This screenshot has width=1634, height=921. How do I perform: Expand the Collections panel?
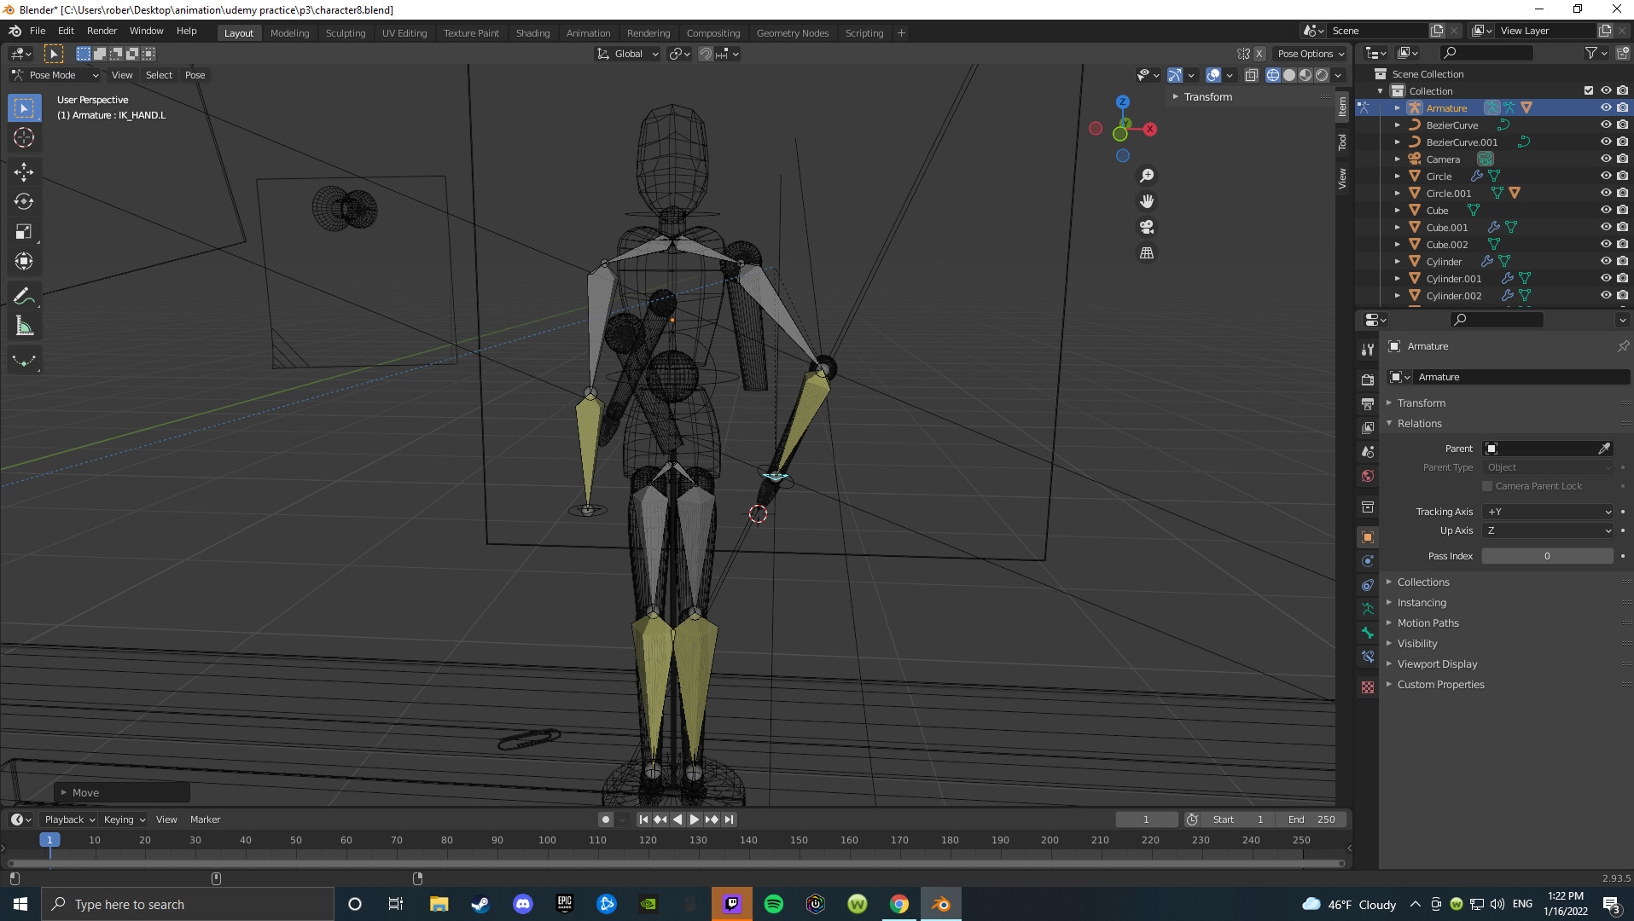[x=1422, y=582]
